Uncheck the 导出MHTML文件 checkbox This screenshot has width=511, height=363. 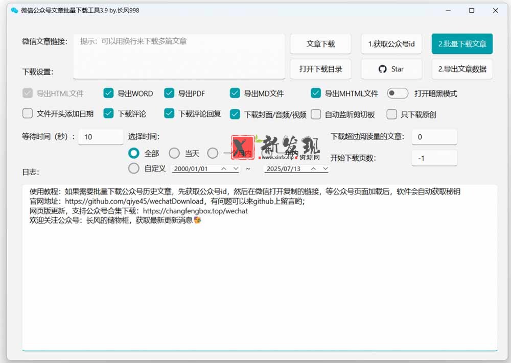pyautogui.click(x=316, y=93)
